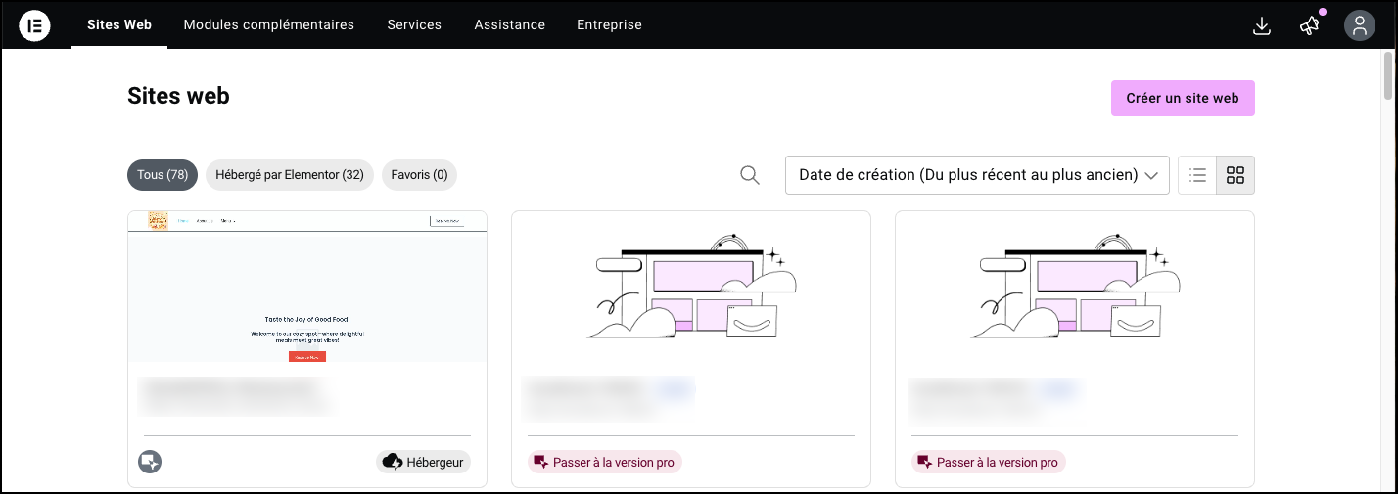Go to the Assistance menu
The width and height of the screenshot is (1398, 494).
[510, 24]
